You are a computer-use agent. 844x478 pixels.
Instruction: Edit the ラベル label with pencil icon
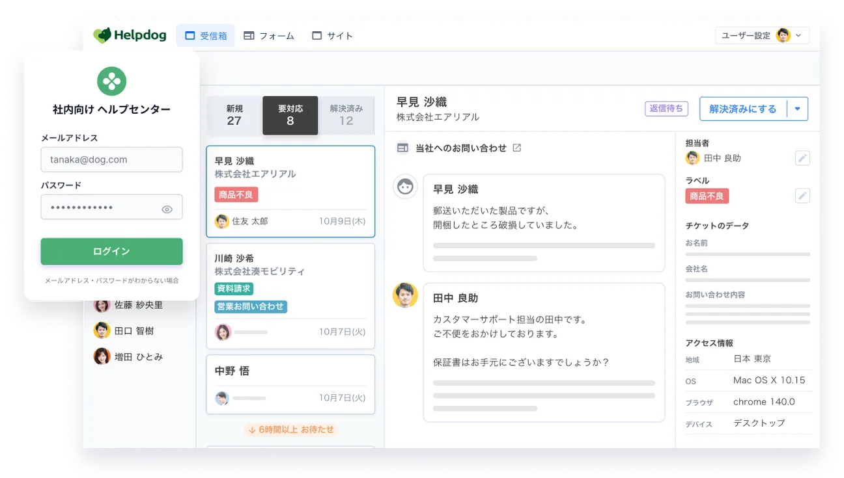tap(802, 196)
